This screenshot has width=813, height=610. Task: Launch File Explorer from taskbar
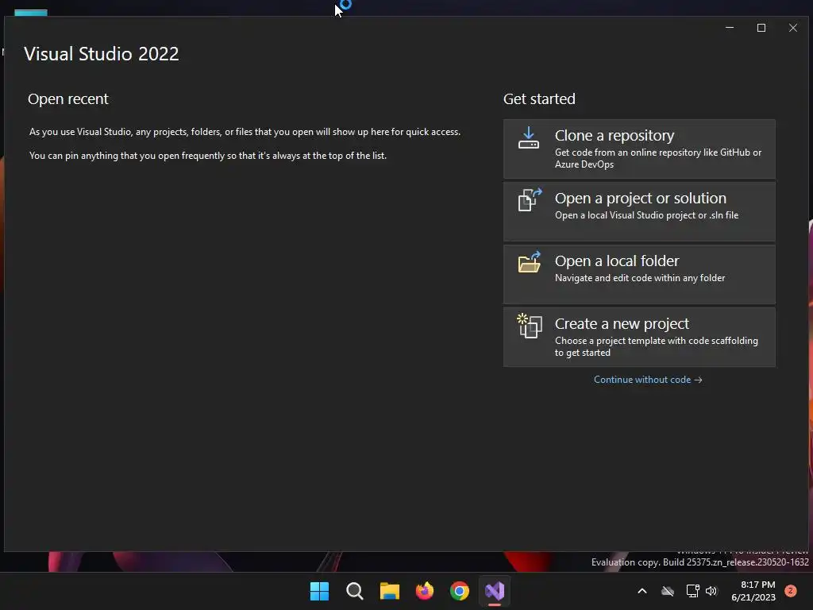pyautogui.click(x=389, y=591)
